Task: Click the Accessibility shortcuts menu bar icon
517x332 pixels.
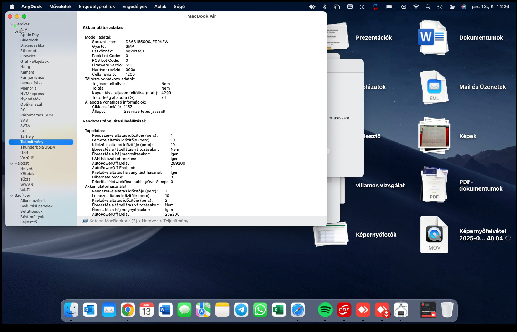Action: tap(362, 7)
